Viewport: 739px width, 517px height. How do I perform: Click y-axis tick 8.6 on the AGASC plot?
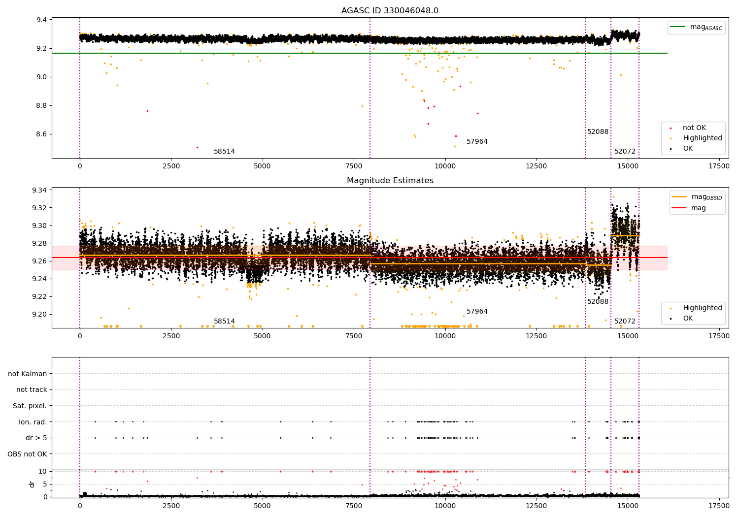(41, 134)
